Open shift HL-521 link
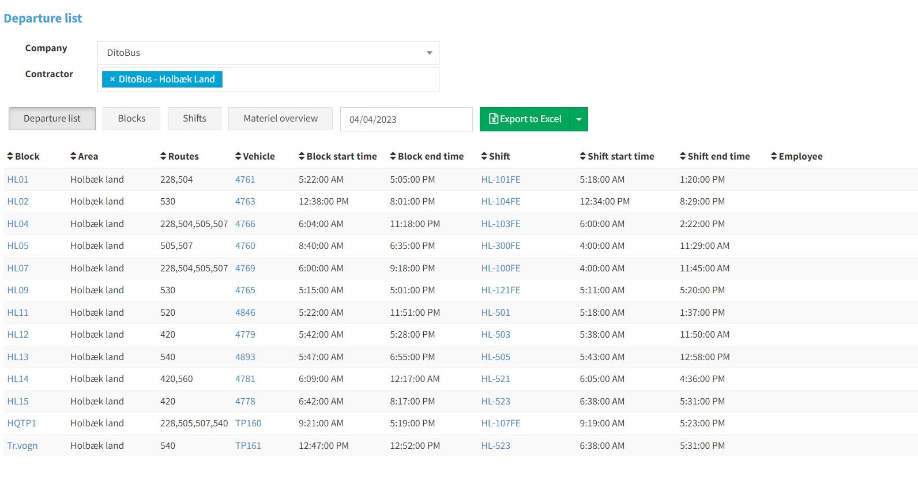The width and height of the screenshot is (918, 503). [x=496, y=379]
